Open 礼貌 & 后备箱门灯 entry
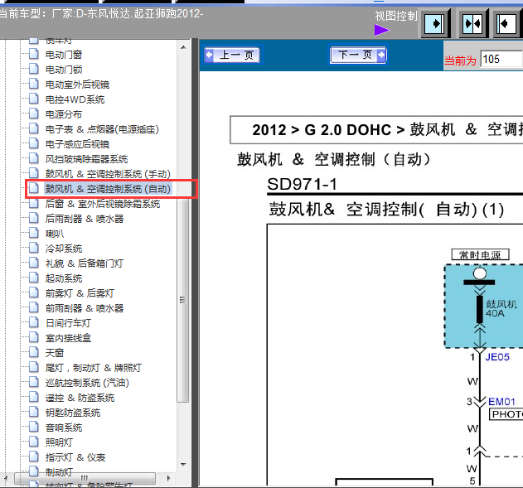Screen dimensions: 523x488 pos(85,263)
